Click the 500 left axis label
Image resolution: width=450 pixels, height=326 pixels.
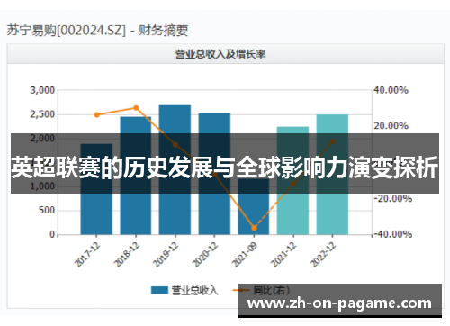pyautogui.click(x=47, y=210)
